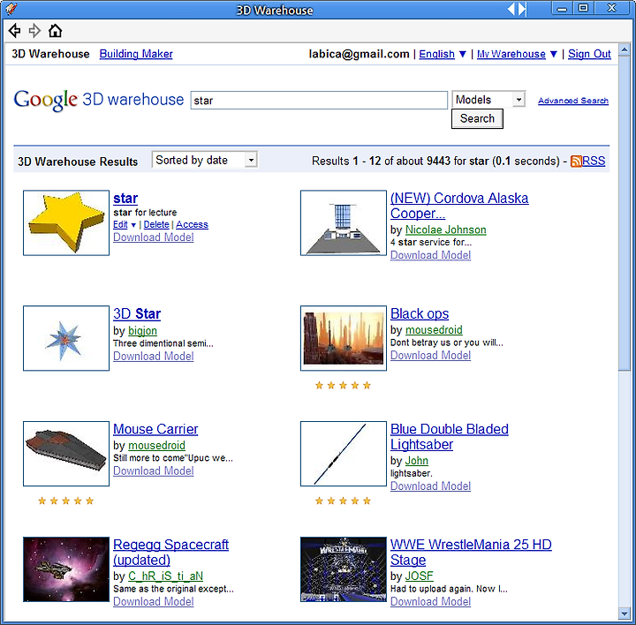Open the WWE WrestleMania 25 thumbnail
The width and height of the screenshot is (636, 625).
344,569
